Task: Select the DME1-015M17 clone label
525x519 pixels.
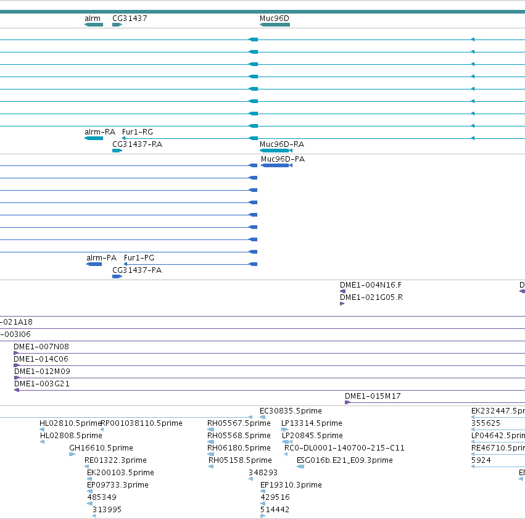Action: tap(373, 396)
